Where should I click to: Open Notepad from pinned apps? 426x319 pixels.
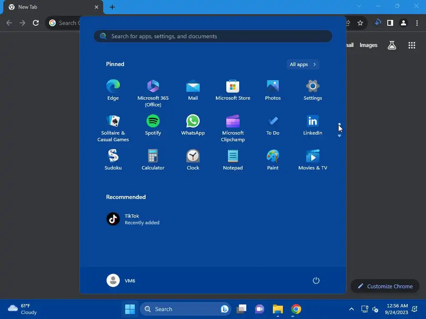pos(233,160)
